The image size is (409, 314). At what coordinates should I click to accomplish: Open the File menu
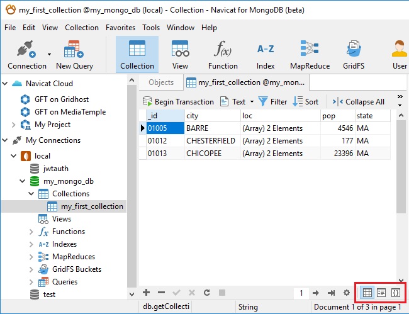(10, 28)
